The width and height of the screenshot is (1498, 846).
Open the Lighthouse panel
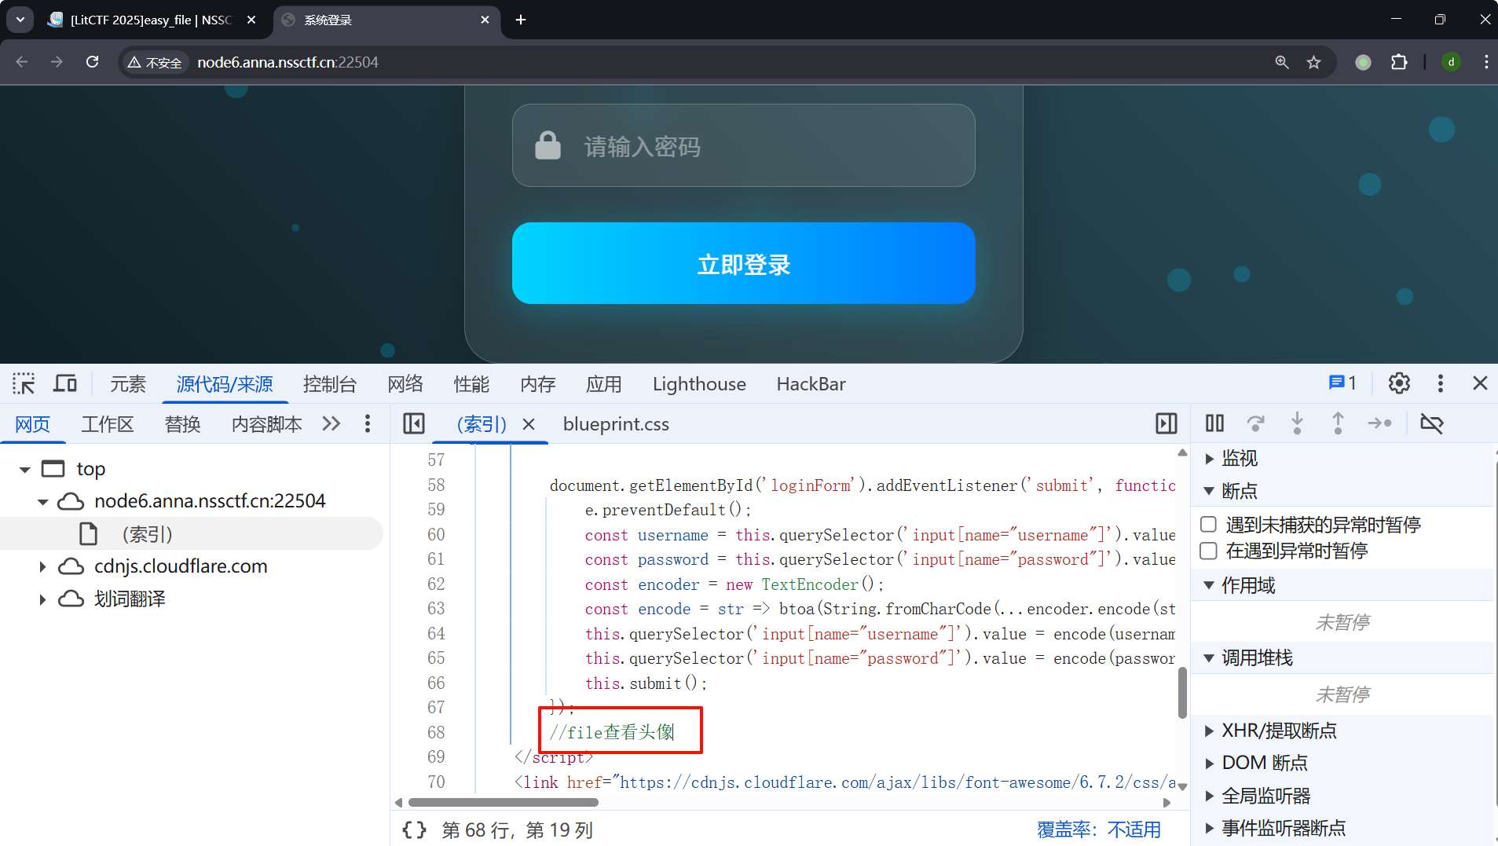(699, 383)
